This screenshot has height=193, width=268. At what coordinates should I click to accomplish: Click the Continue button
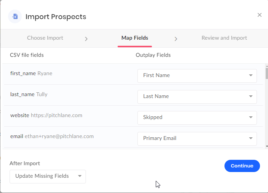click(242, 166)
